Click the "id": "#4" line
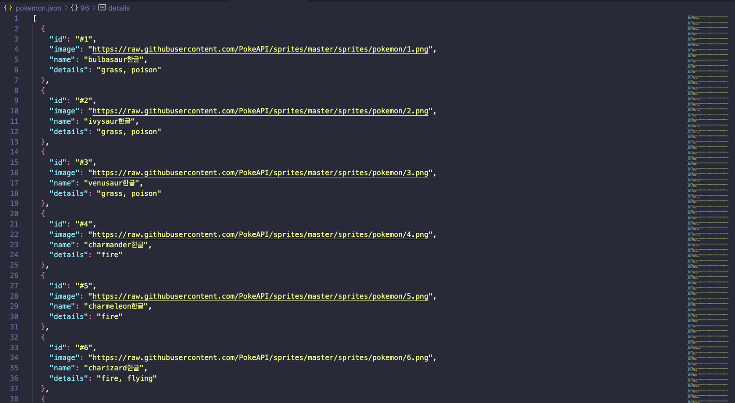This screenshot has width=735, height=403. pos(73,224)
